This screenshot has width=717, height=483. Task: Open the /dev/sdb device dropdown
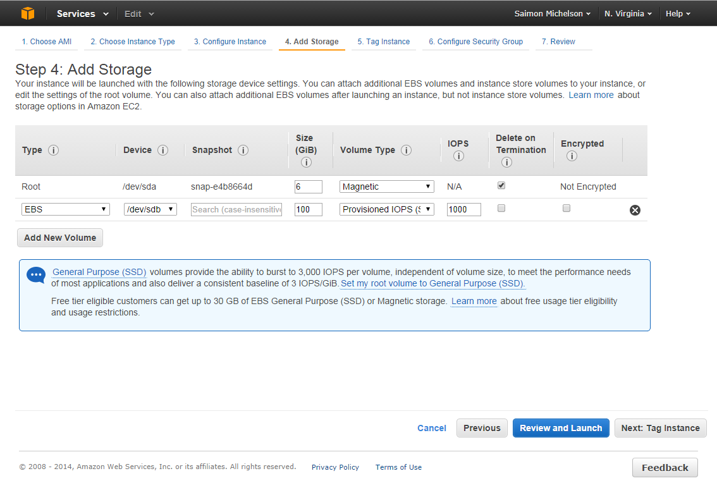150,209
